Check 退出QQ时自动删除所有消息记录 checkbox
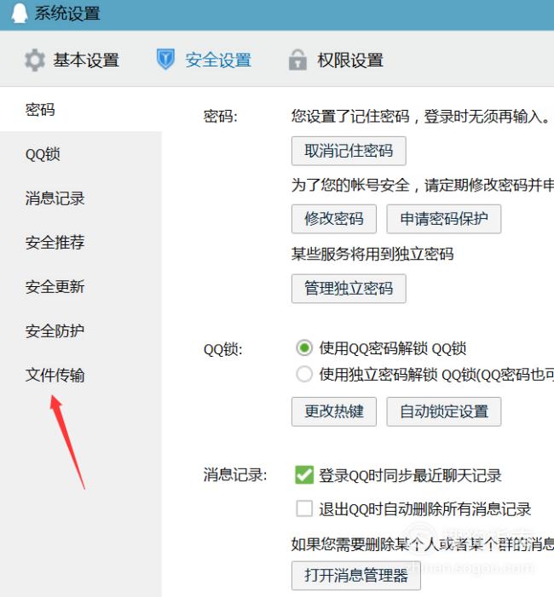The width and height of the screenshot is (554, 597). tap(304, 508)
